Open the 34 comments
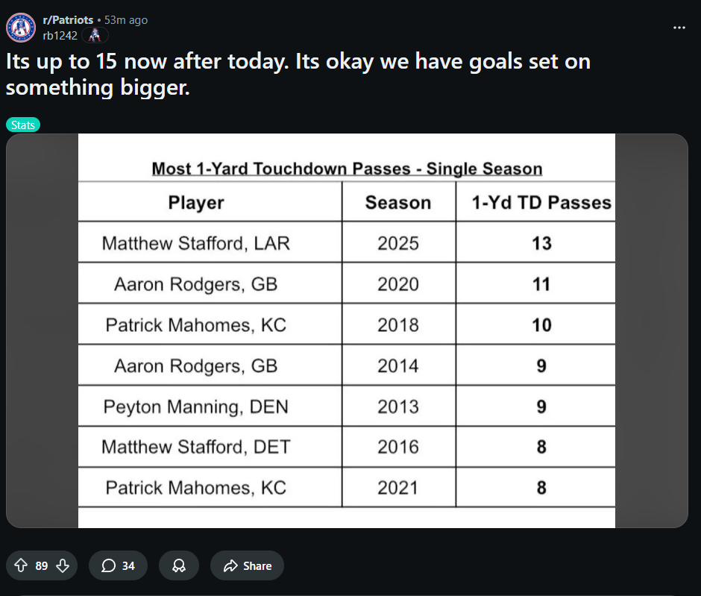The height and width of the screenshot is (596, 701). (x=118, y=565)
